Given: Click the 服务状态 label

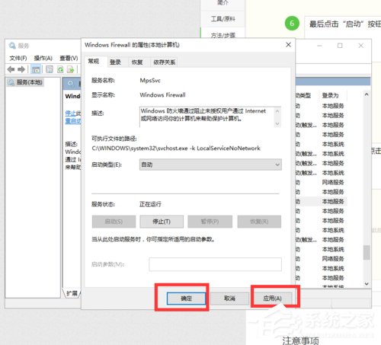Looking at the screenshot, I should [103, 204].
